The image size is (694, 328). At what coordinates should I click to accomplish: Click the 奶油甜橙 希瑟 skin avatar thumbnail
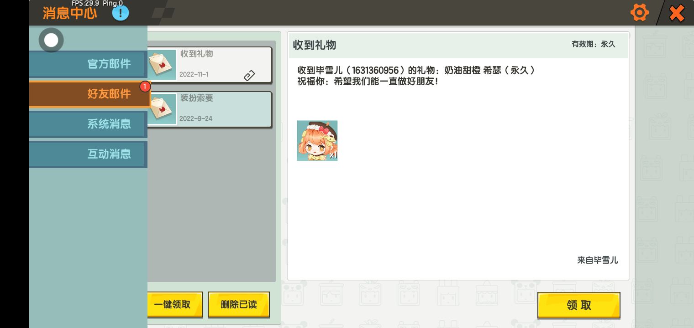(317, 141)
